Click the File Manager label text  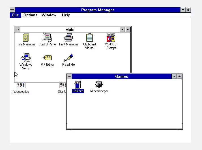[26, 44]
